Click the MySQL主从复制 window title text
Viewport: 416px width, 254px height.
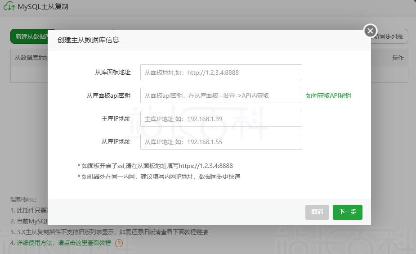[43, 7]
